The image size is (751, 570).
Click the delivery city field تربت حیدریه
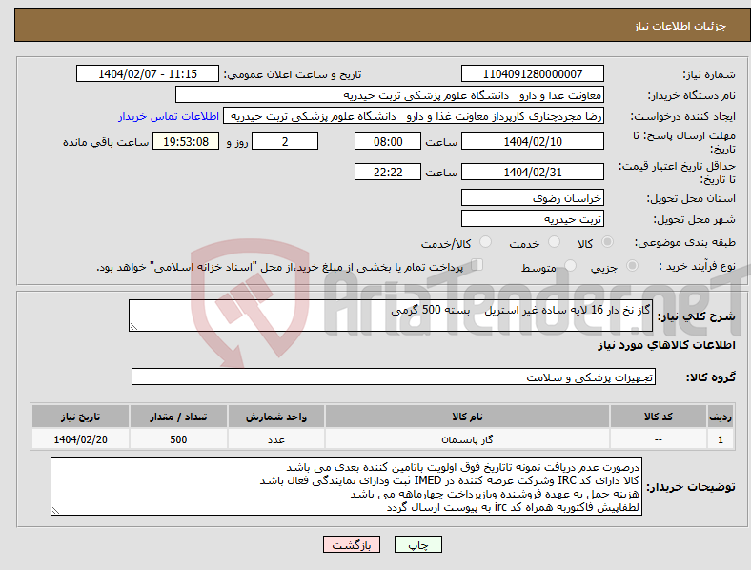[x=532, y=219]
